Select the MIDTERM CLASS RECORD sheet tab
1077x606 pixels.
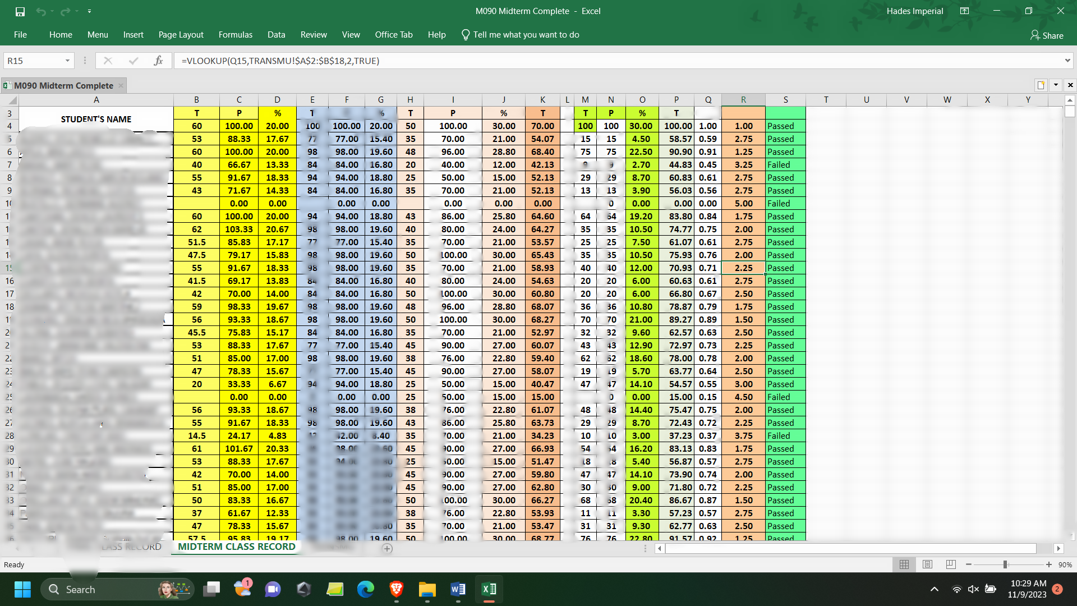coord(236,547)
